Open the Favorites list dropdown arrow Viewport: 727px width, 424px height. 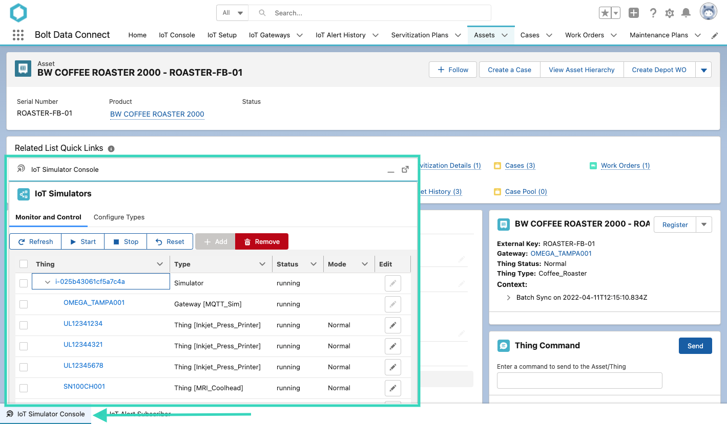tap(616, 13)
